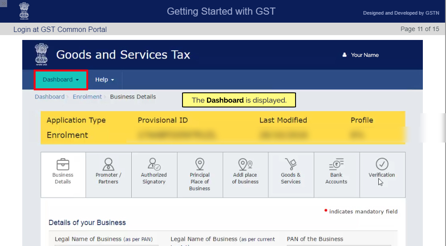Click the Details of your Business heading
This screenshot has width=446, height=246.
tap(87, 222)
